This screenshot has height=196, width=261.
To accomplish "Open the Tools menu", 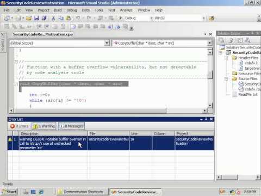I will pyautogui.click(x=99, y=10).
